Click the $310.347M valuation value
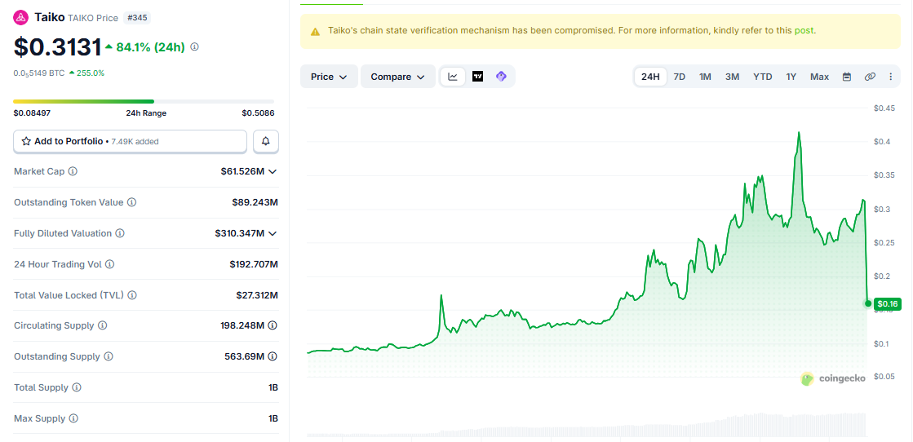 pos(239,233)
